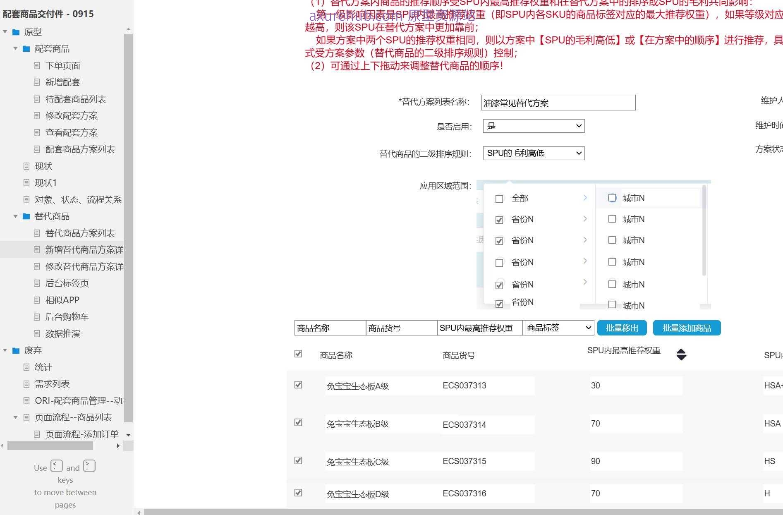Click the 批量添加商品 button
The height and width of the screenshot is (515, 783).
[687, 328]
